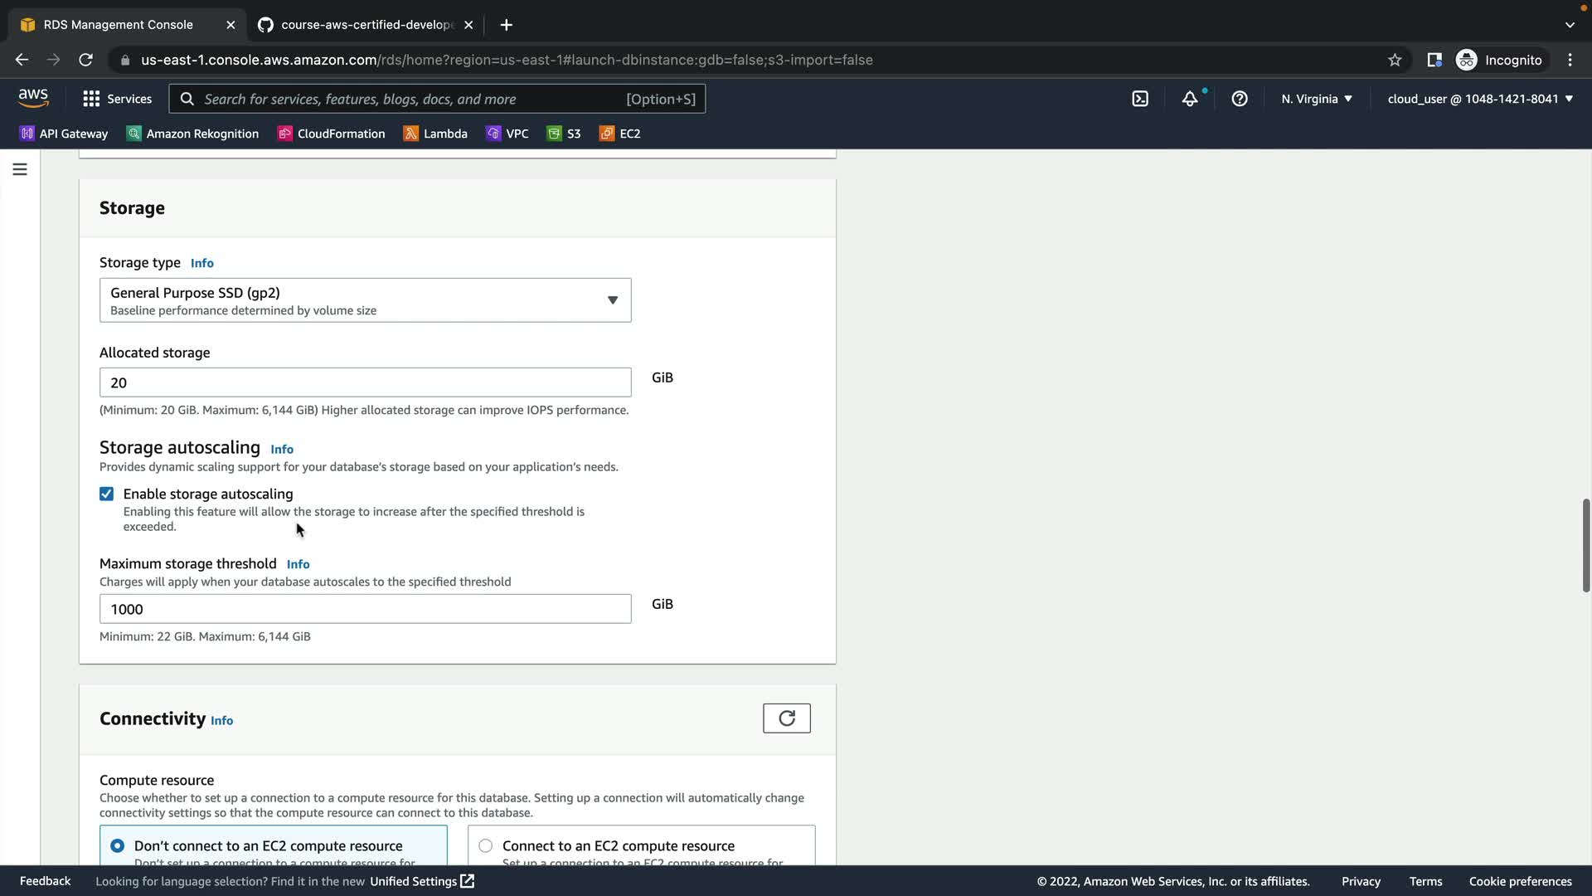1592x896 pixels.
Task: Select Don't connect to an EC2 compute resource
Action: 118,845
